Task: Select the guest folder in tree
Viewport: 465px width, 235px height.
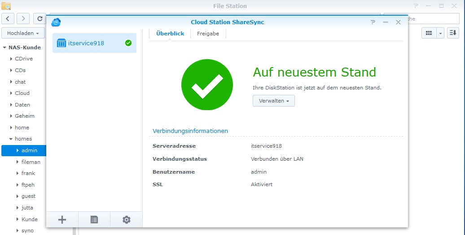Action: point(28,196)
